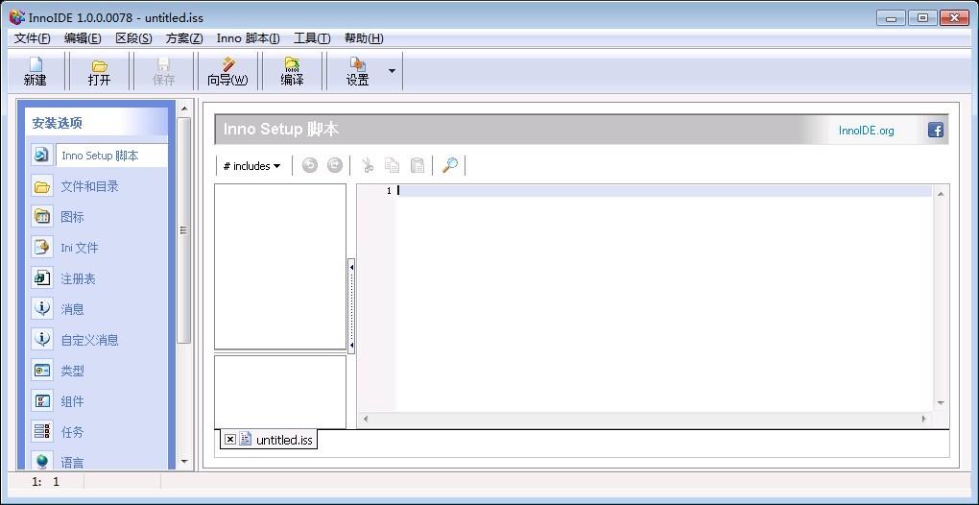Click the sidebar vertical scrollbar down arrow
The image size is (979, 505).
pyautogui.click(x=184, y=462)
